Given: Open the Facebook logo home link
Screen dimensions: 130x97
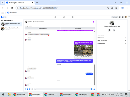Looking at the screenshot, I should tap(2, 17).
